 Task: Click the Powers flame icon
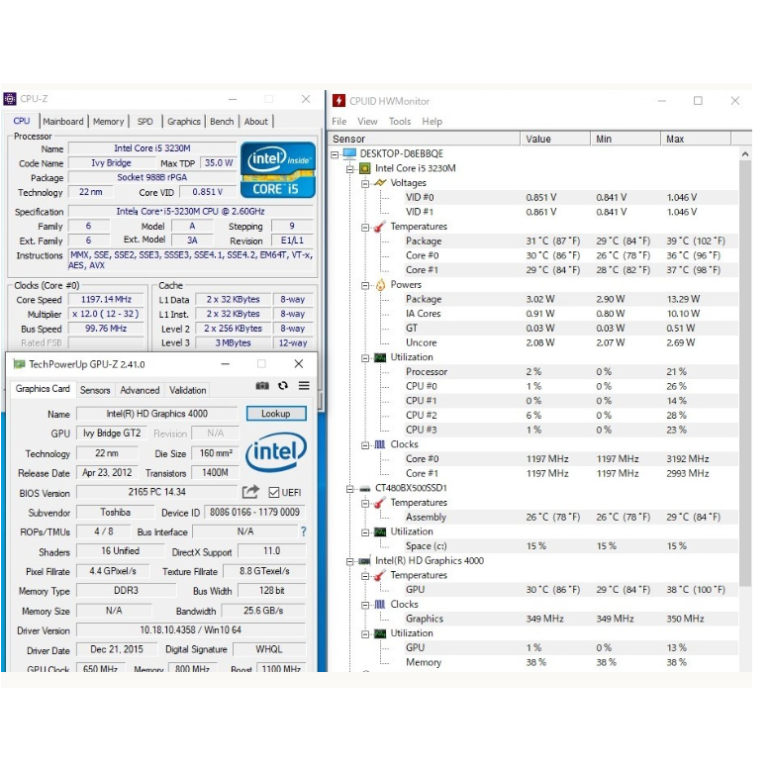379,285
